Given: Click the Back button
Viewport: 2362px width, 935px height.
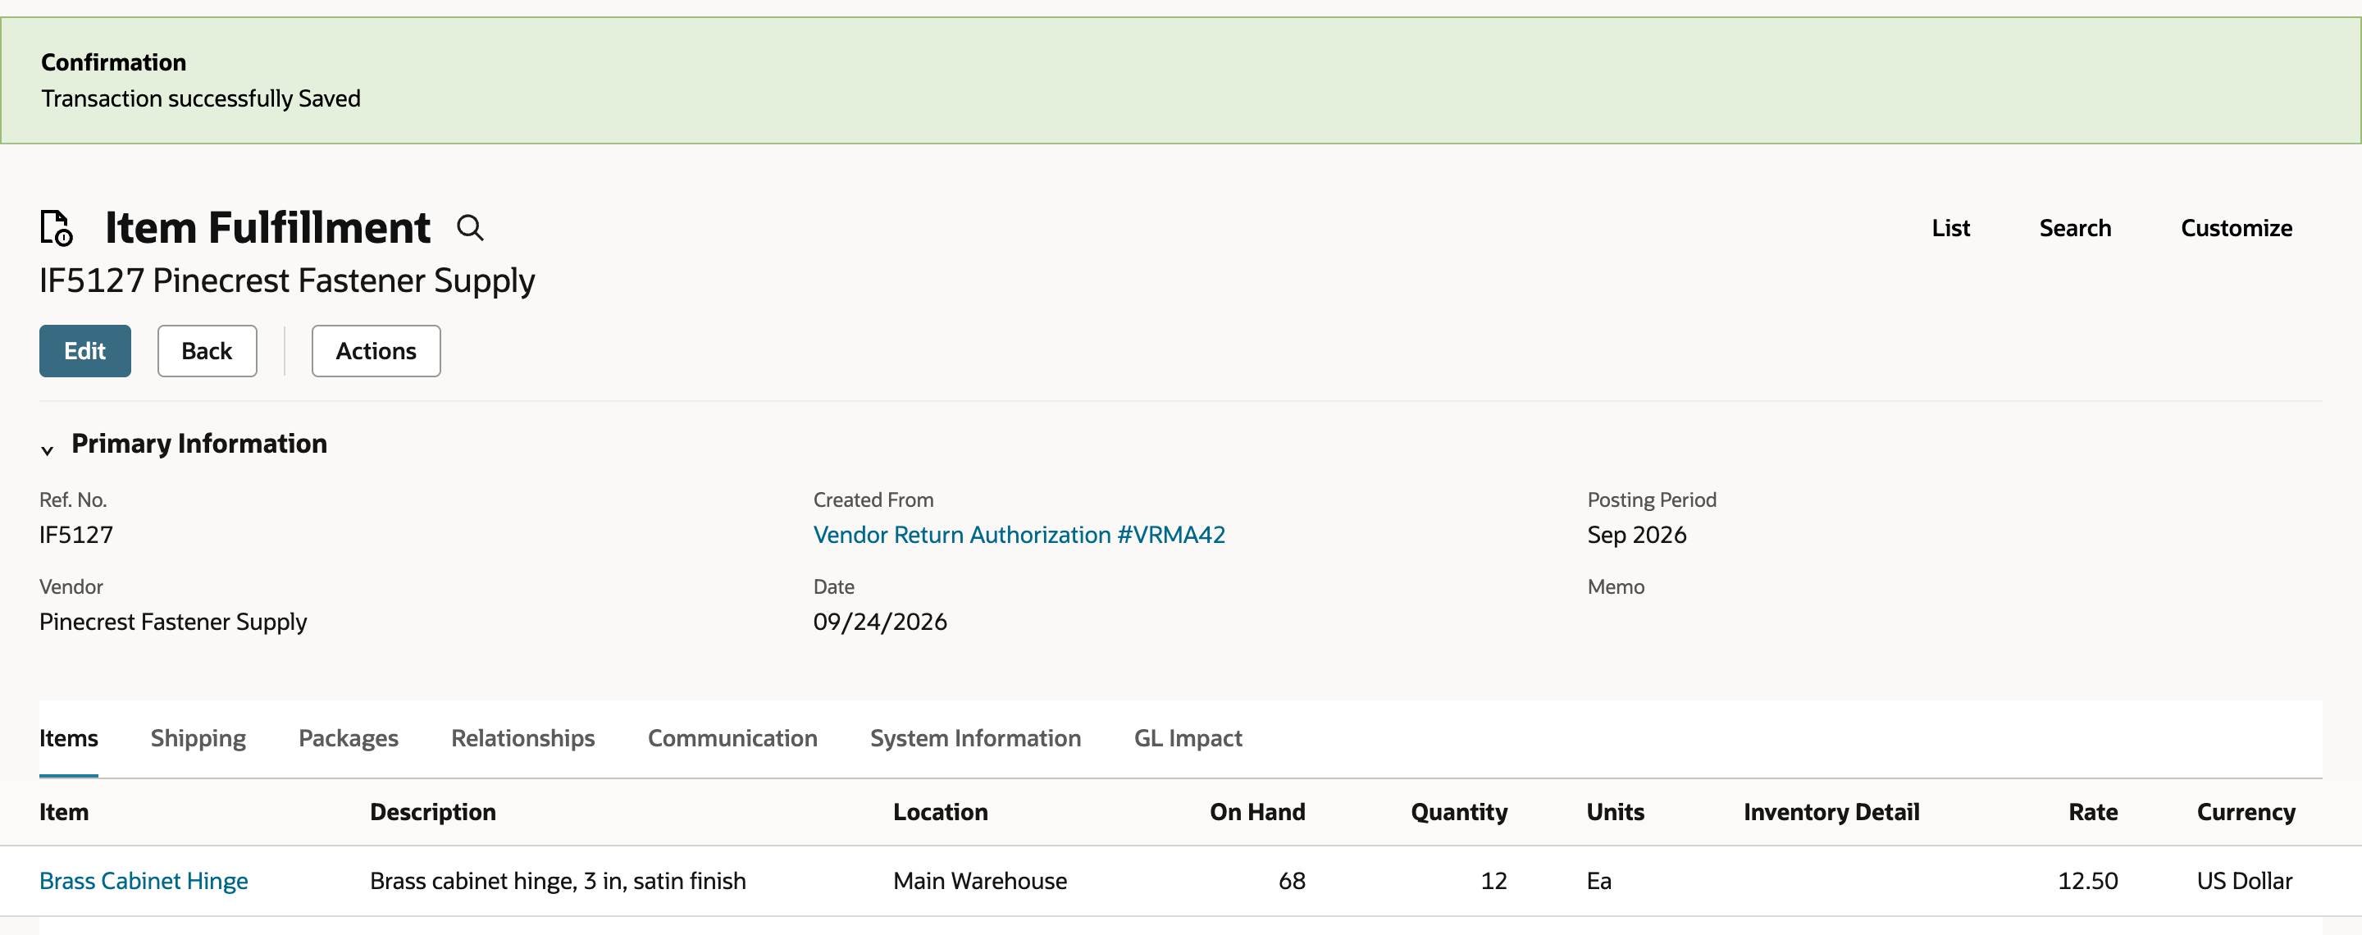Looking at the screenshot, I should [x=207, y=351].
